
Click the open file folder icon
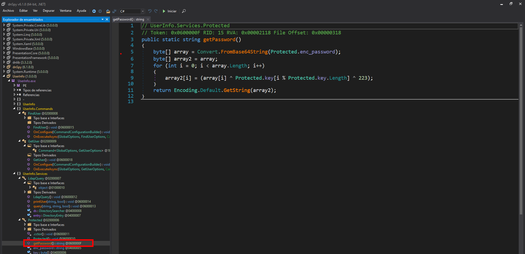108,11
